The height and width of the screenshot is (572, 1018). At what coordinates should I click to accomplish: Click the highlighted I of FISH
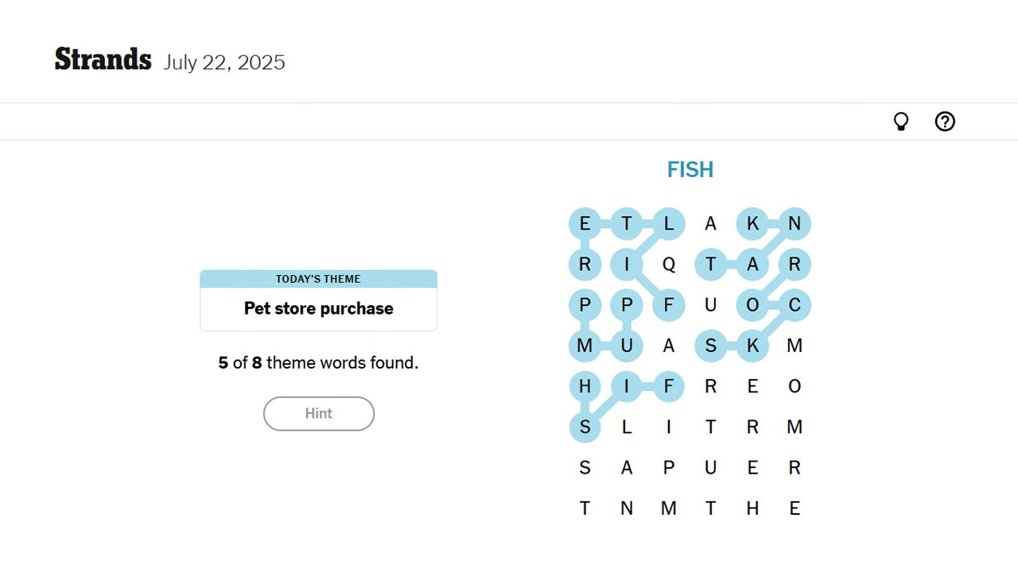point(628,386)
